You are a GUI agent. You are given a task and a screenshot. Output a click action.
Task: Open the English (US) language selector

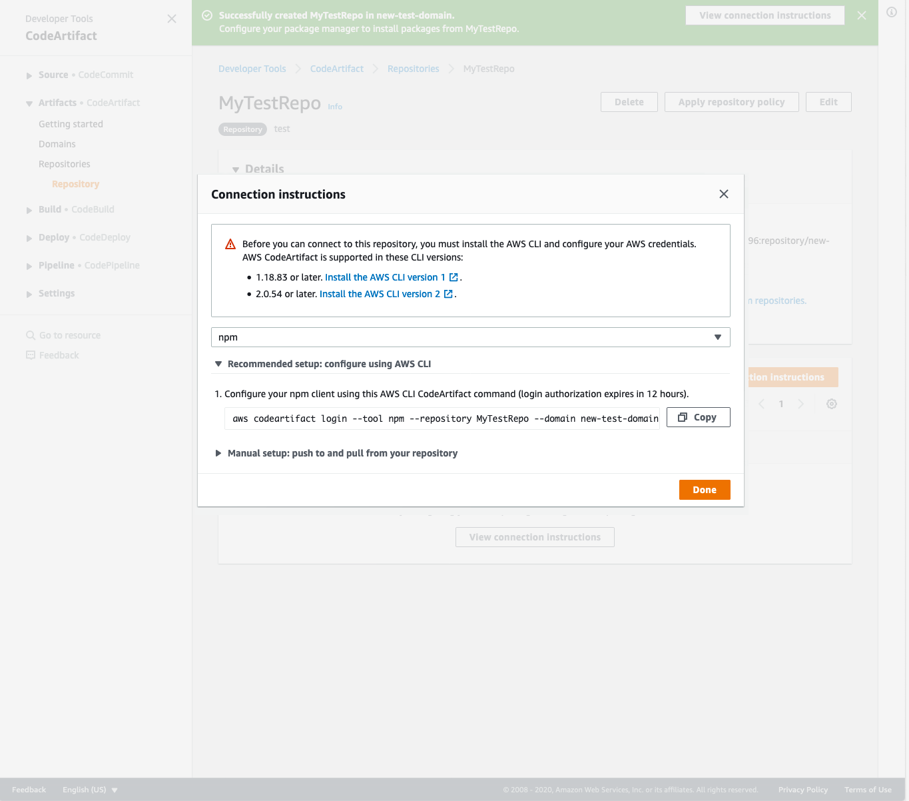(x=90, y=790)
